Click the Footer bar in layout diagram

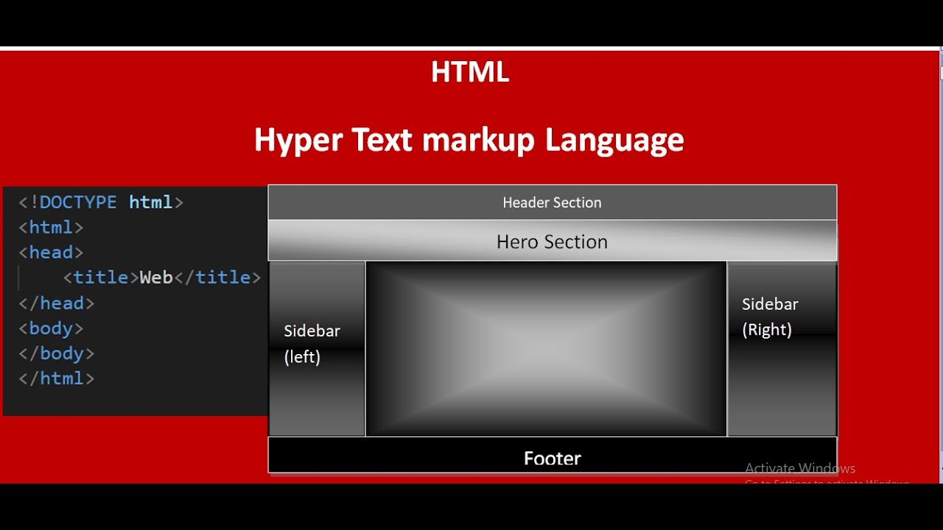(x=553, y=455)
